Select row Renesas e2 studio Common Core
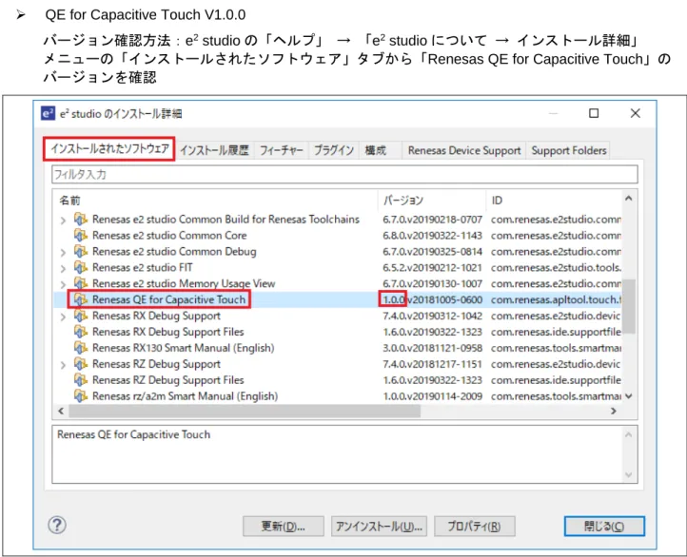The width and height of the screenshot is (687, 557). tap(338, 236)
